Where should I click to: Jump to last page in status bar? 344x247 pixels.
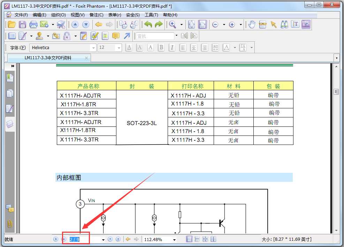118,239
